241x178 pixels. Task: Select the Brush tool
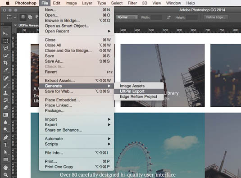tap(6, 86)
